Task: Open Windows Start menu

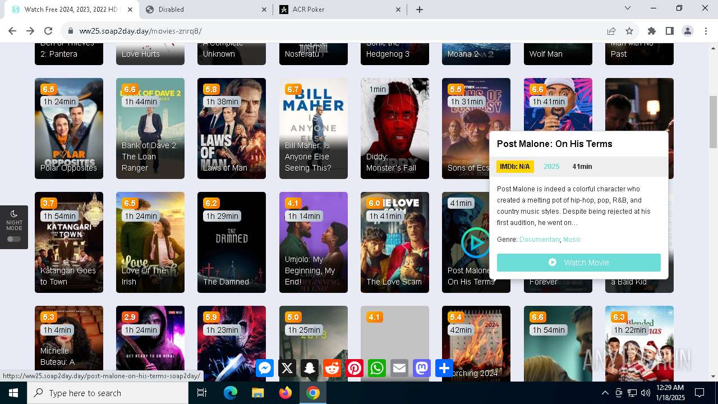Action: (13, 393)
